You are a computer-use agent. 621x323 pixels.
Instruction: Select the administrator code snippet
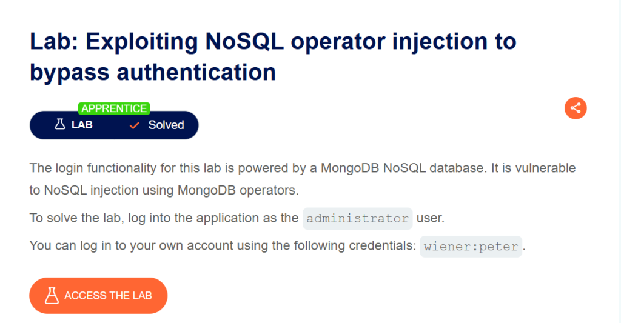pos(358,218)
